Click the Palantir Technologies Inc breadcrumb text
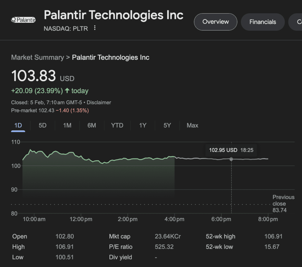Viewport: 302px width, 267px height. tap(111, 57)
